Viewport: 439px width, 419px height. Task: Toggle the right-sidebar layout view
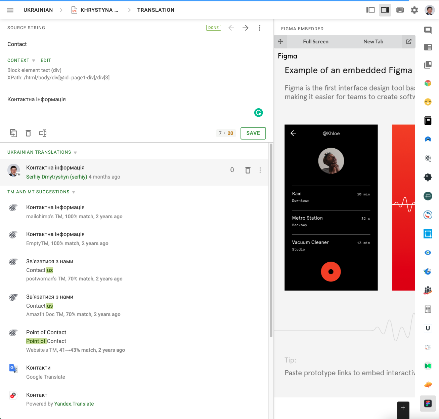(x=385, y=10)
